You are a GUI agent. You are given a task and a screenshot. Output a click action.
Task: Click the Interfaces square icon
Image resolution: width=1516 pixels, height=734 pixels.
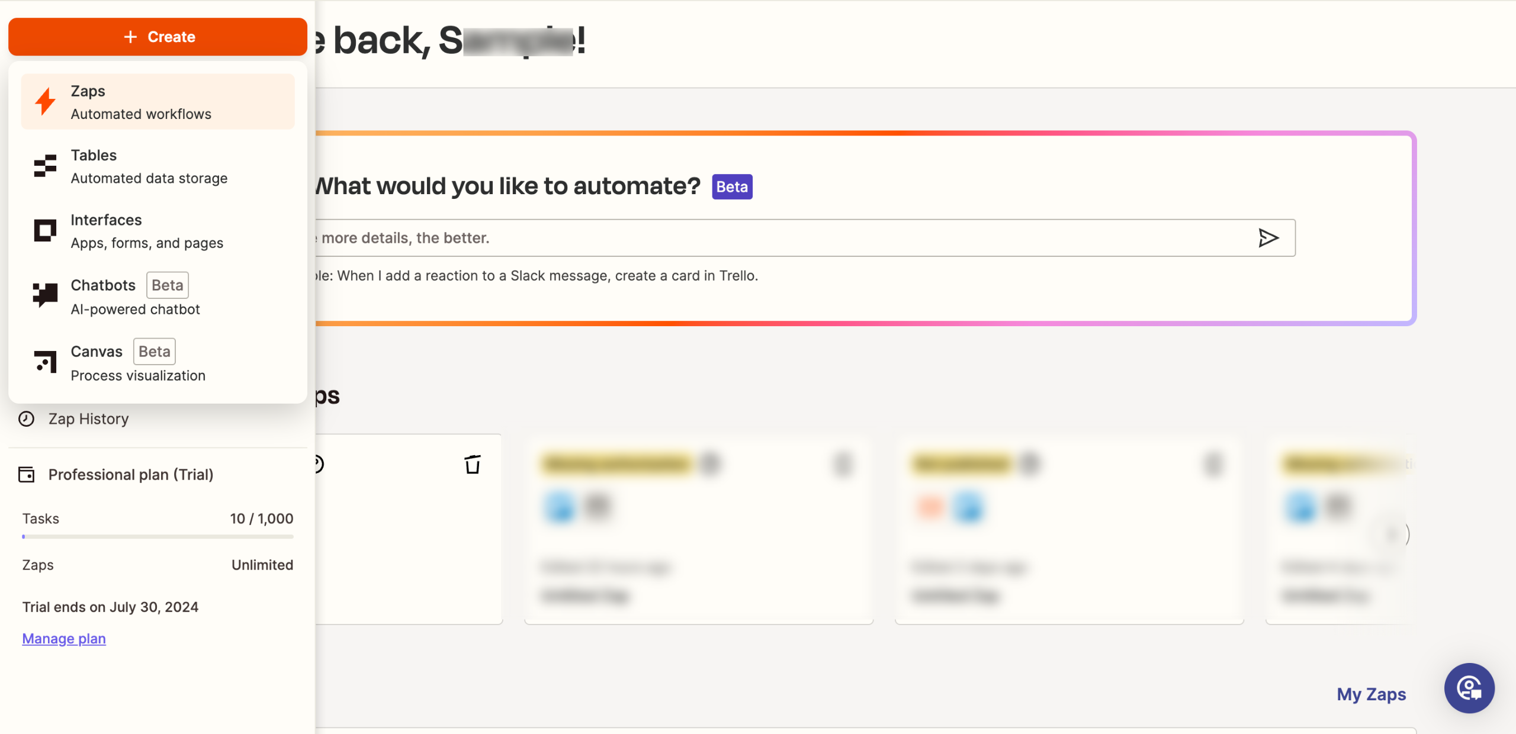(45, 230)
